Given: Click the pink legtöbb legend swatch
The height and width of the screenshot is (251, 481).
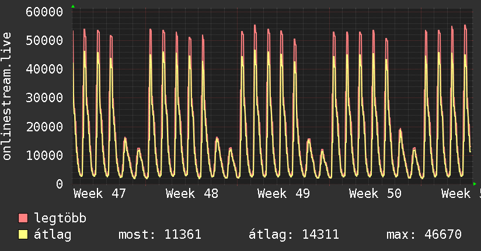Looking at the screenshot, I should coord(23,218).
